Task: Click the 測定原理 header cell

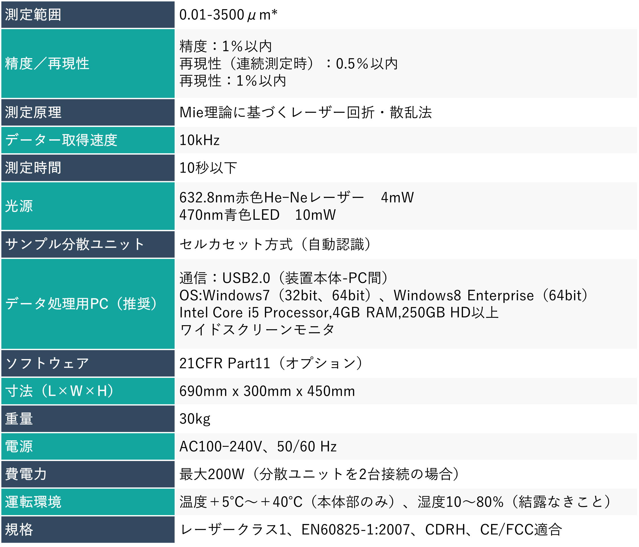Action: point(33,112)
